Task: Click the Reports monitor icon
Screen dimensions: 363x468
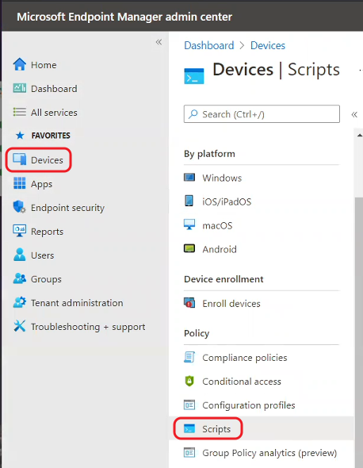Action: pyautogui.click(x=20, y=231)
